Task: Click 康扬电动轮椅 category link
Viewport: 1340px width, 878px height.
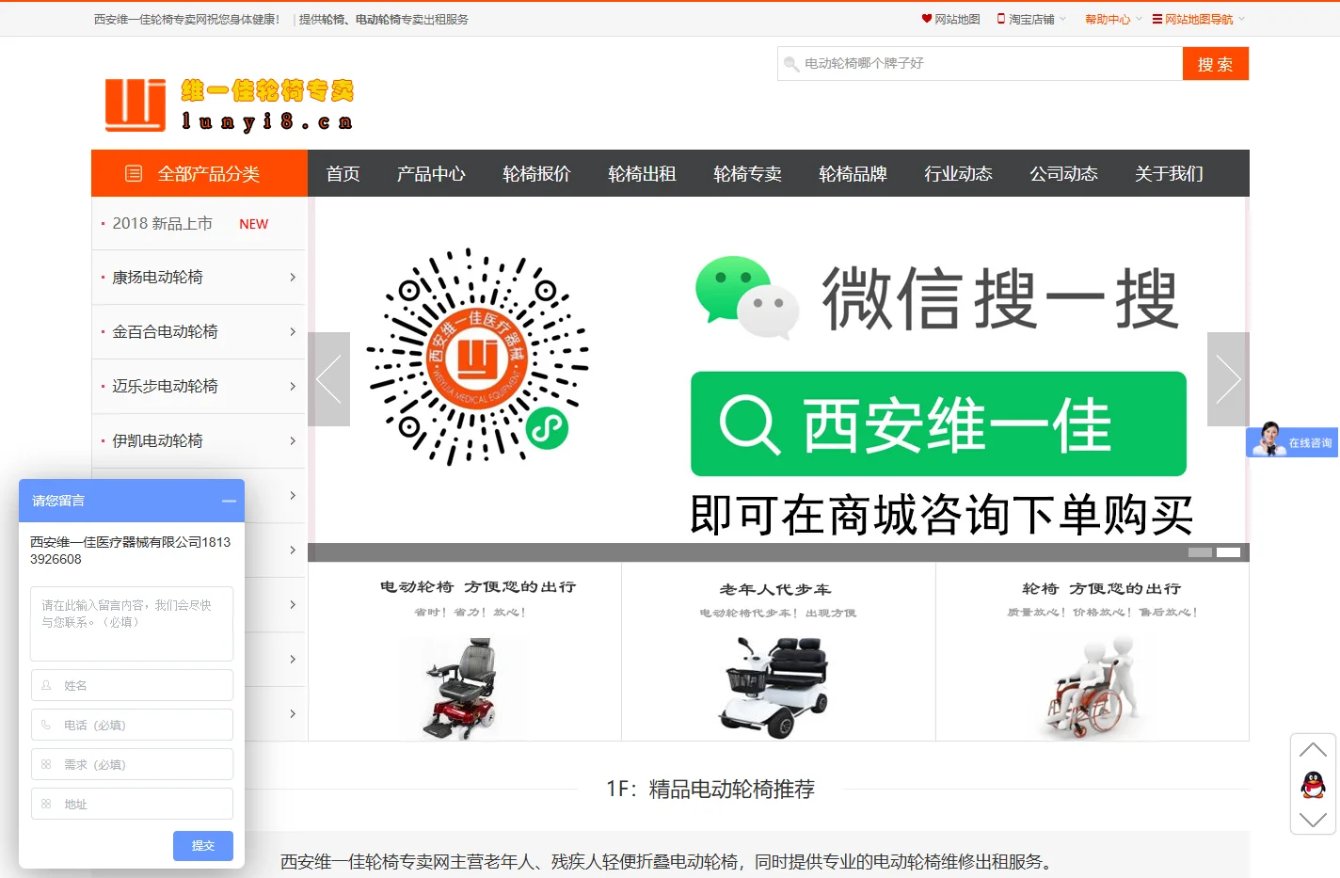Action: (157, 278)
